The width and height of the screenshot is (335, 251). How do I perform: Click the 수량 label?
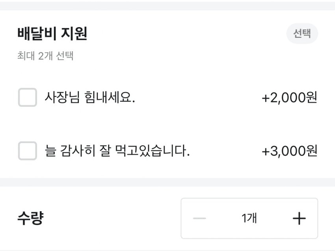[30, 218]
